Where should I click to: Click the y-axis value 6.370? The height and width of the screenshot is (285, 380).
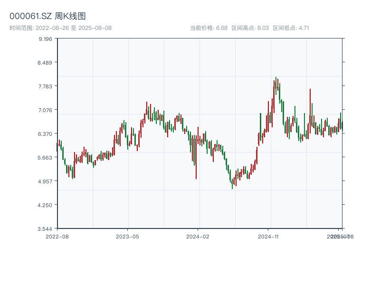point(45,134)
